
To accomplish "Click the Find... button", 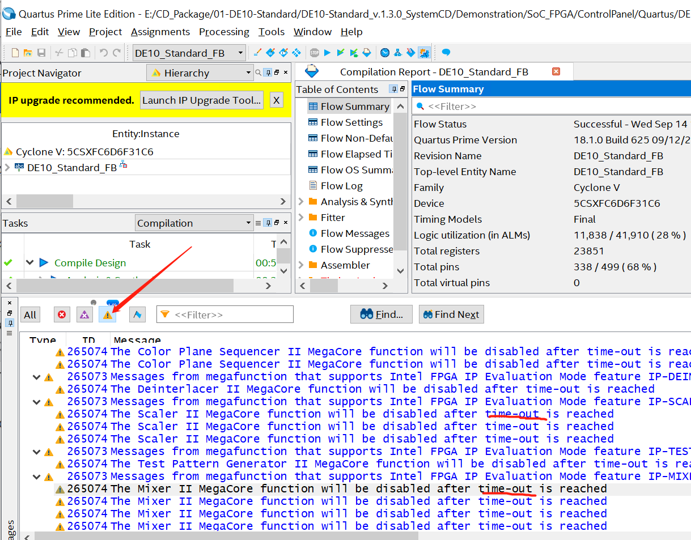I will pyautogui.click(x=381, y=314).
